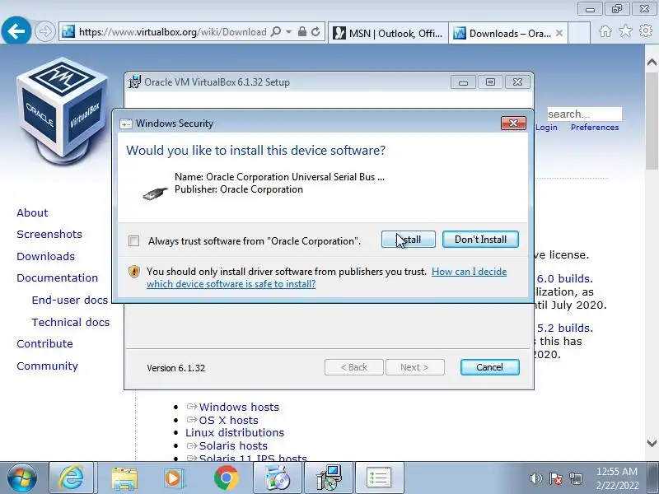The height and width of the screenshot is (494, 659).
Task: Close the Windows Security dialog
Action: coord(513,123)
